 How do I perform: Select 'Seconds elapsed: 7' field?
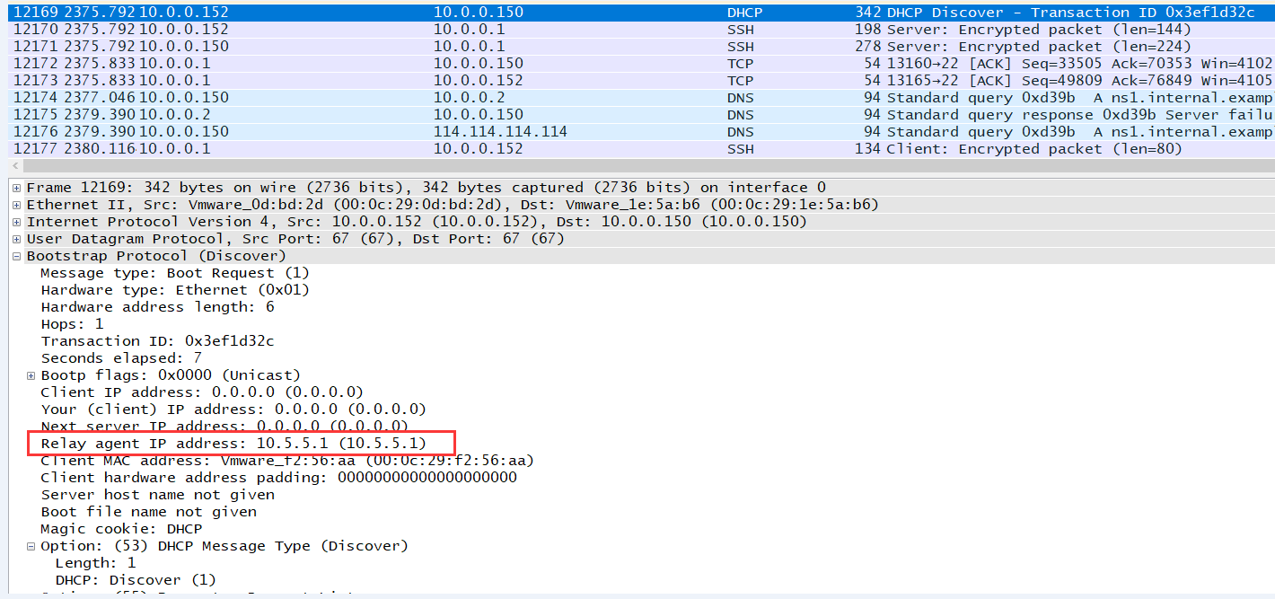coord(121,358)
